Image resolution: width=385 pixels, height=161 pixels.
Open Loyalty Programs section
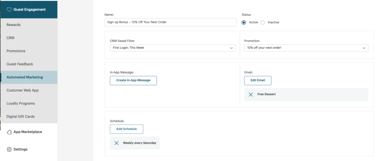[x=29, y=104]
